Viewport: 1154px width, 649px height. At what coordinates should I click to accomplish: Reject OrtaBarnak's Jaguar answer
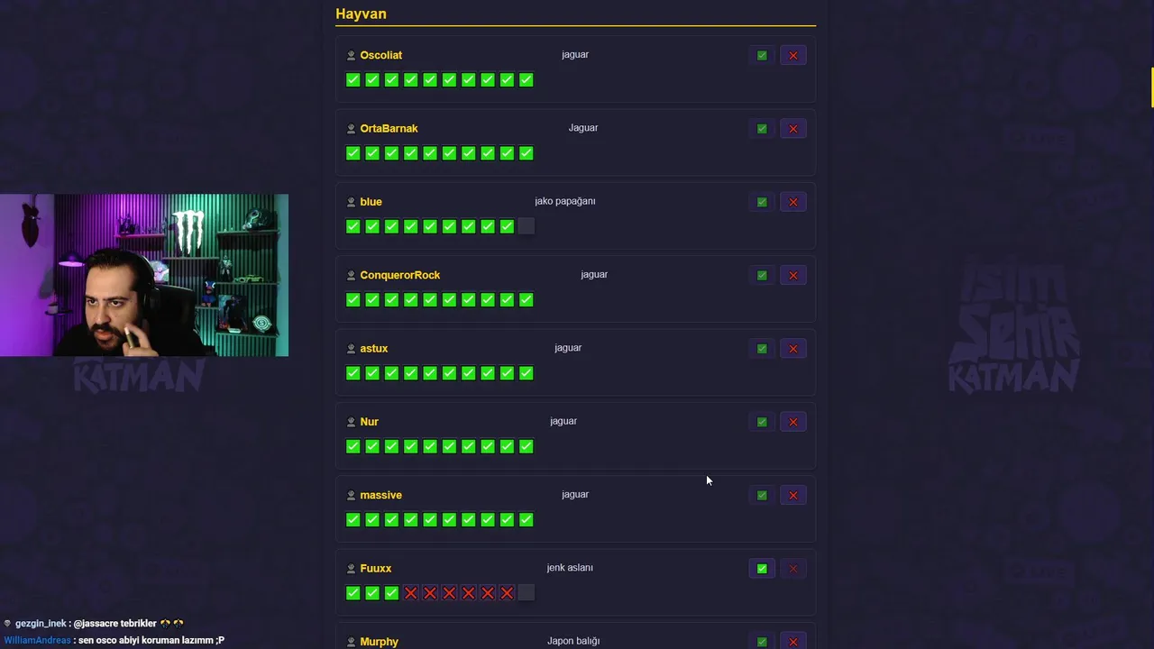click(793, 129)
